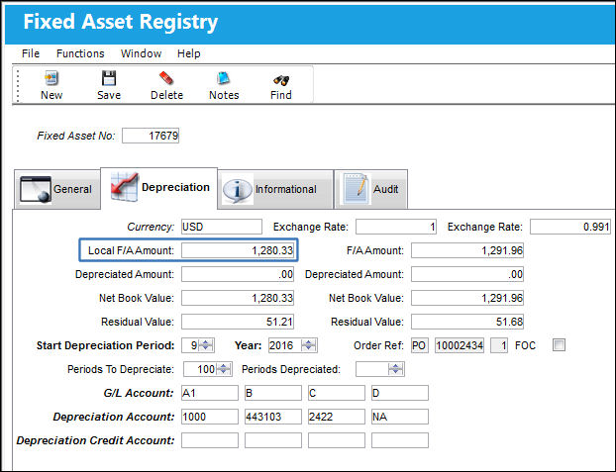Adjust the Periods To Depreciate spinner arrows
The height and width of the screenshot is (472, 616).
(x=223, y=369)
